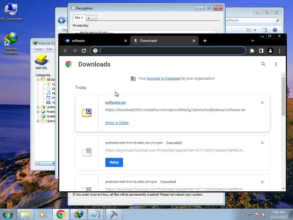The width and height of the screenshot is (293, 220).
Task: Open Windows Media Player taskbar icon
Action: click(43, 214)
